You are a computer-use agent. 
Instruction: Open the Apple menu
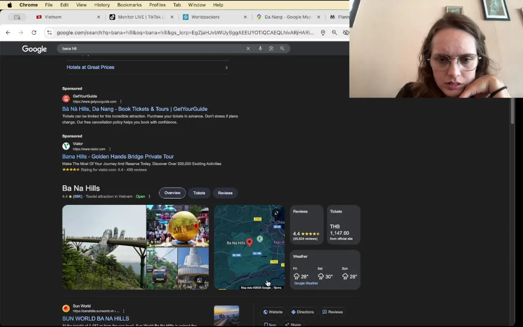tap(10, 5)
